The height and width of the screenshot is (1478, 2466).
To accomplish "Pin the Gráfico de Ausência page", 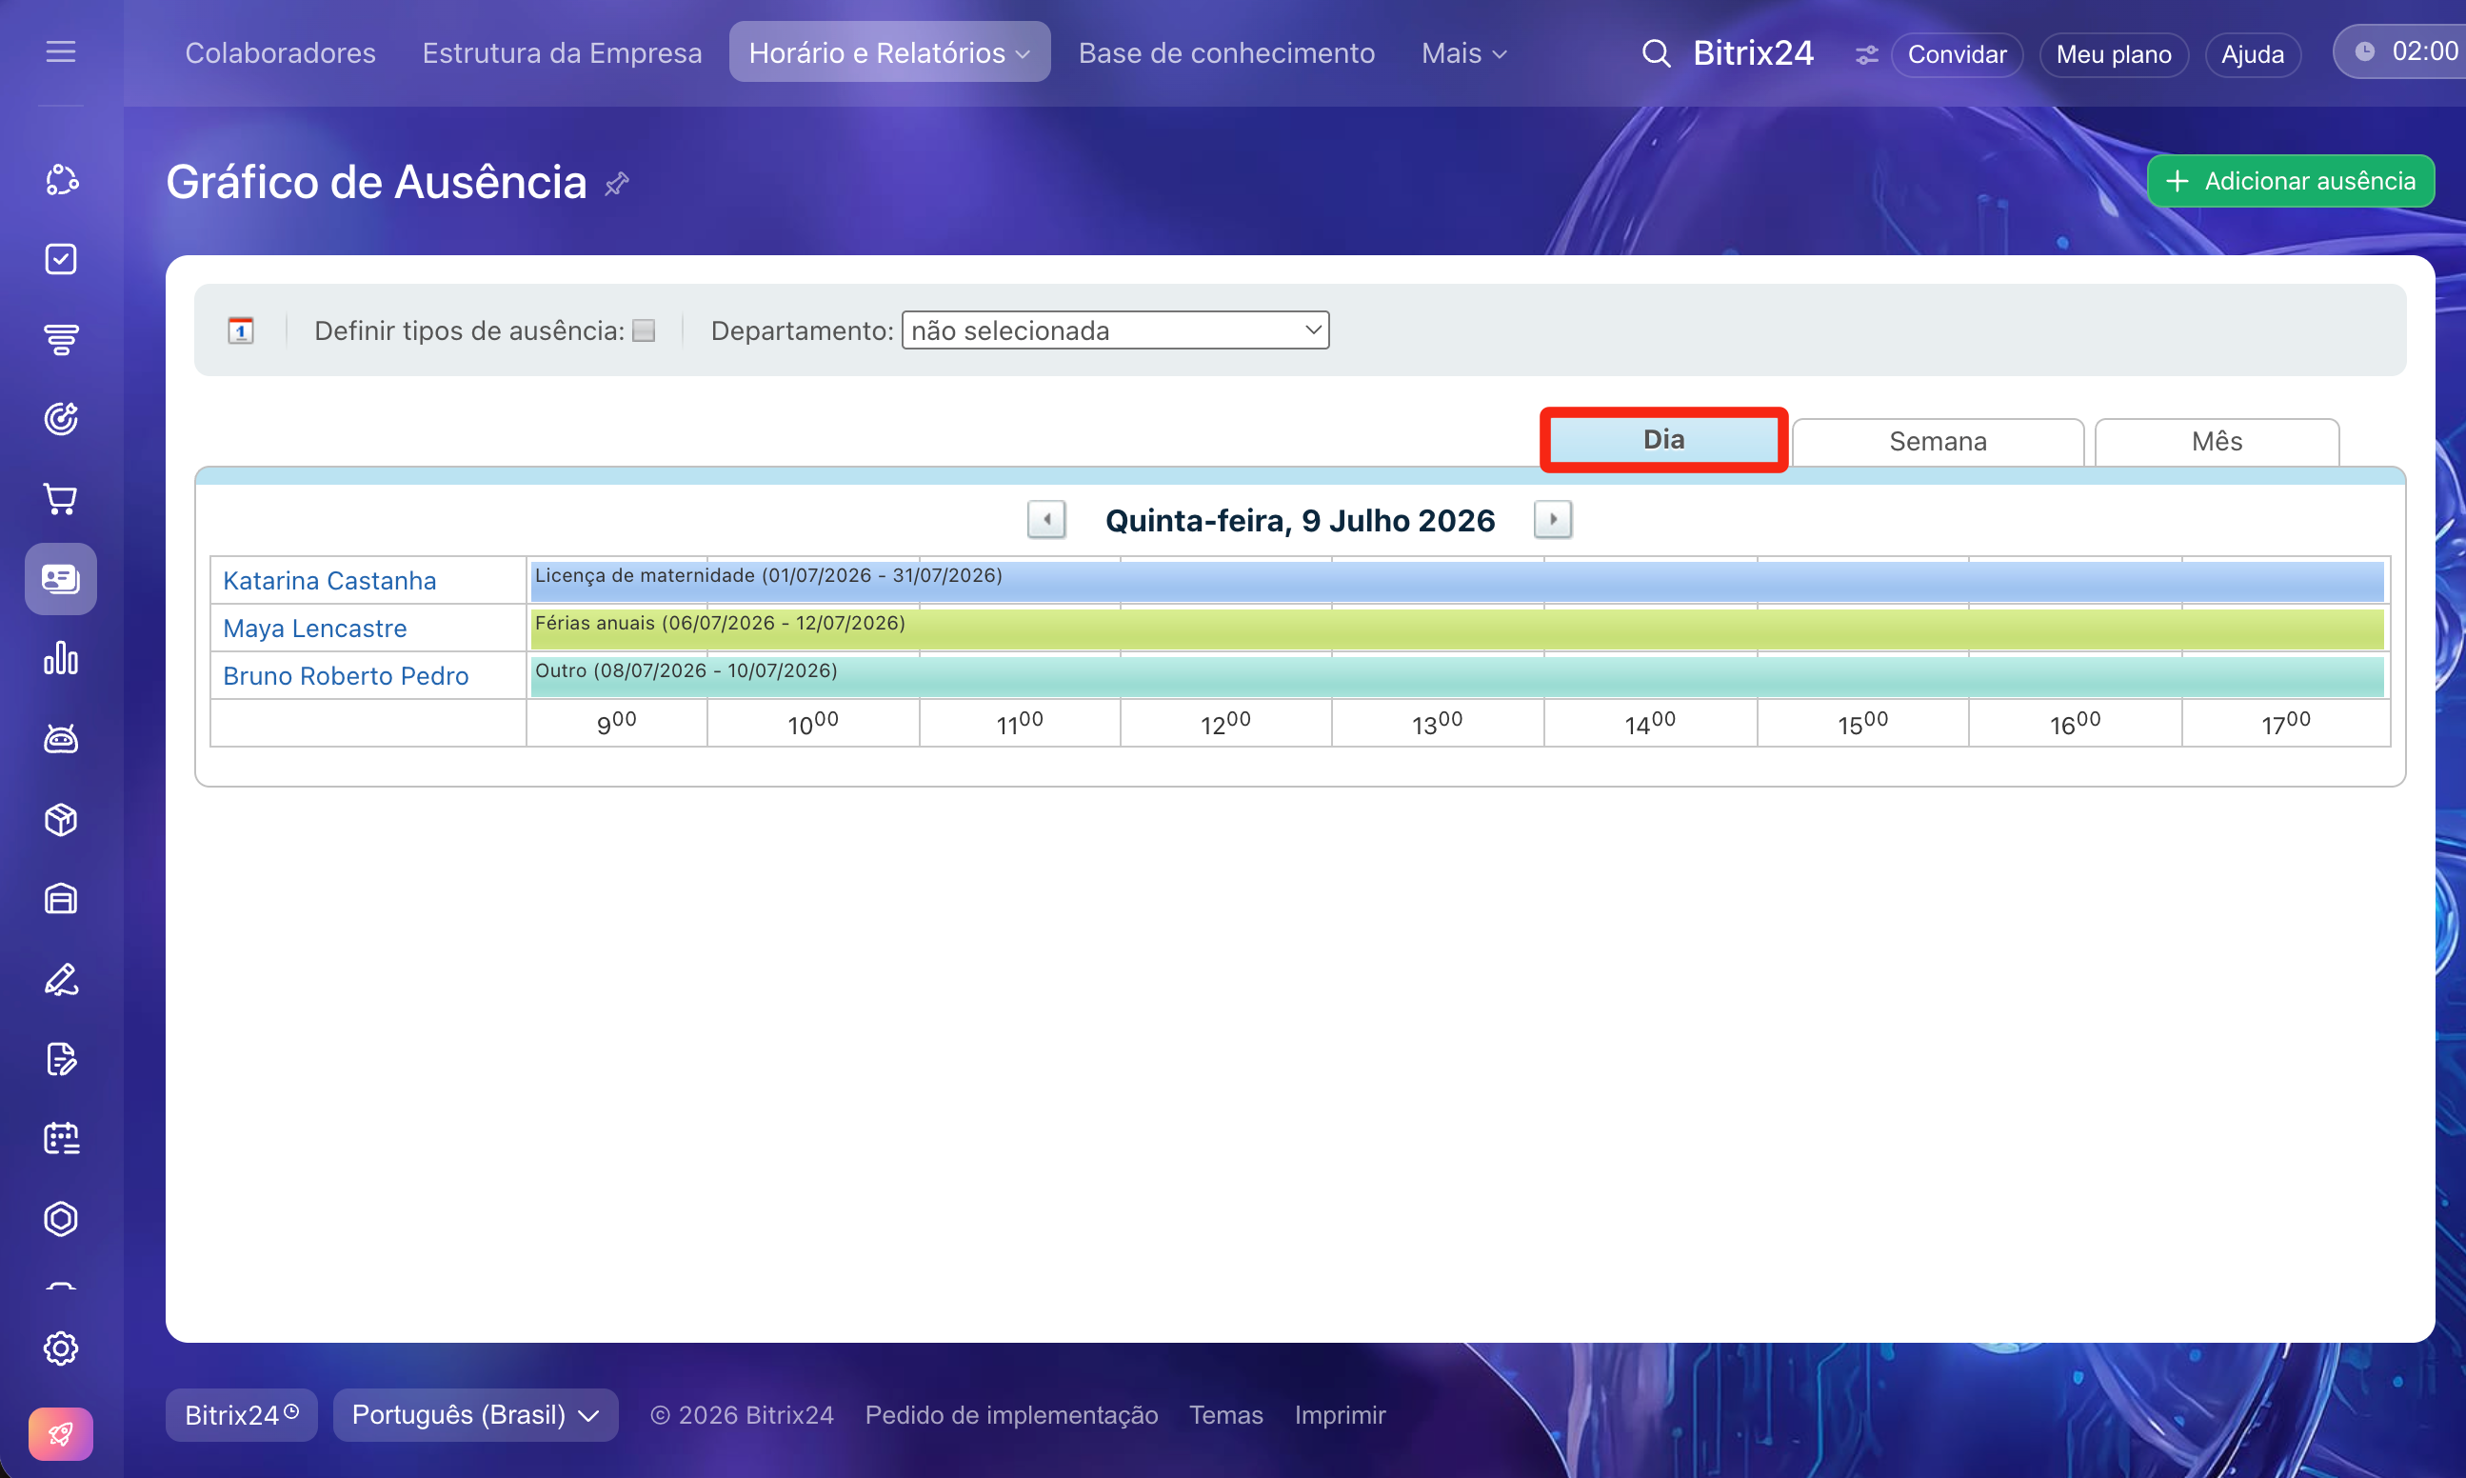I will [x=617, y=183].
